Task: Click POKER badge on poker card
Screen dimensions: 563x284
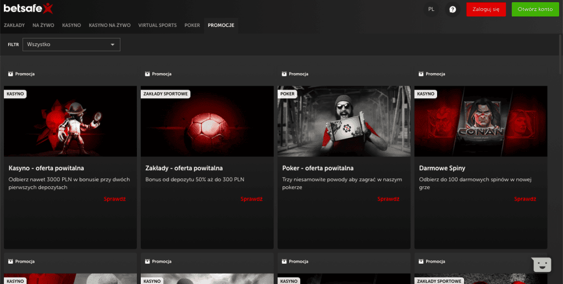Action: click(287, 94)
